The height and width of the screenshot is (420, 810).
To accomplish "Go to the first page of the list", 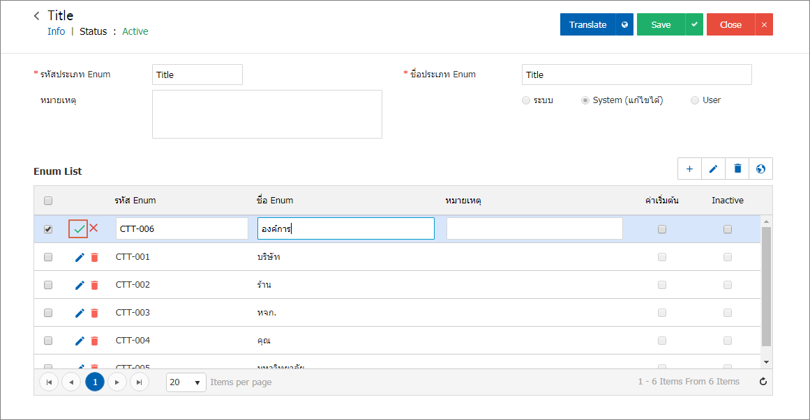I will [49, 382].
